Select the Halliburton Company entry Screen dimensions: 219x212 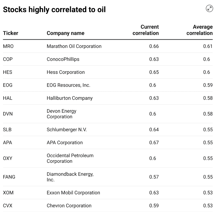70,98
